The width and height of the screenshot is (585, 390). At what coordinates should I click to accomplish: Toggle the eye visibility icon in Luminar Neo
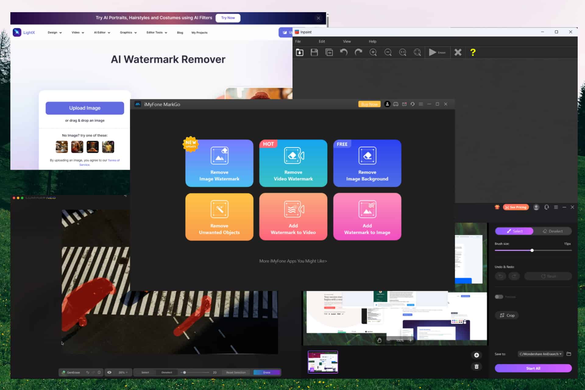pyautogui.click(x=109, y=372)
